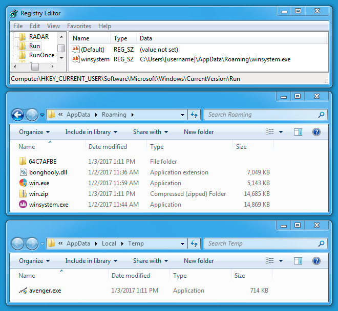Image resolution: width=338 pixels, height=311 pixels.
Task: Open Include in library dropdown in Roaming window
Action: click(x=91, y=132)
